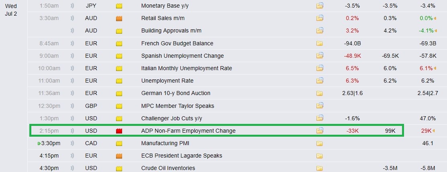Toggle sound alert for Spanish Unemployment Change
This screenshot has width=447, height=172.
(72, 56)
